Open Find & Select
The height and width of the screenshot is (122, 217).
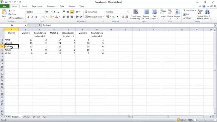pyautogui.click(x=207, y=14)
